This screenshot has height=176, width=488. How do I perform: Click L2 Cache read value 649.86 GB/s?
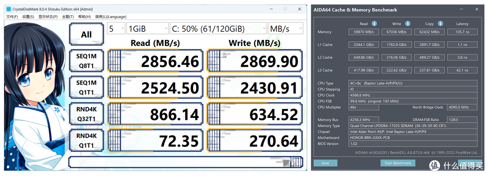(x=363, y=57)
